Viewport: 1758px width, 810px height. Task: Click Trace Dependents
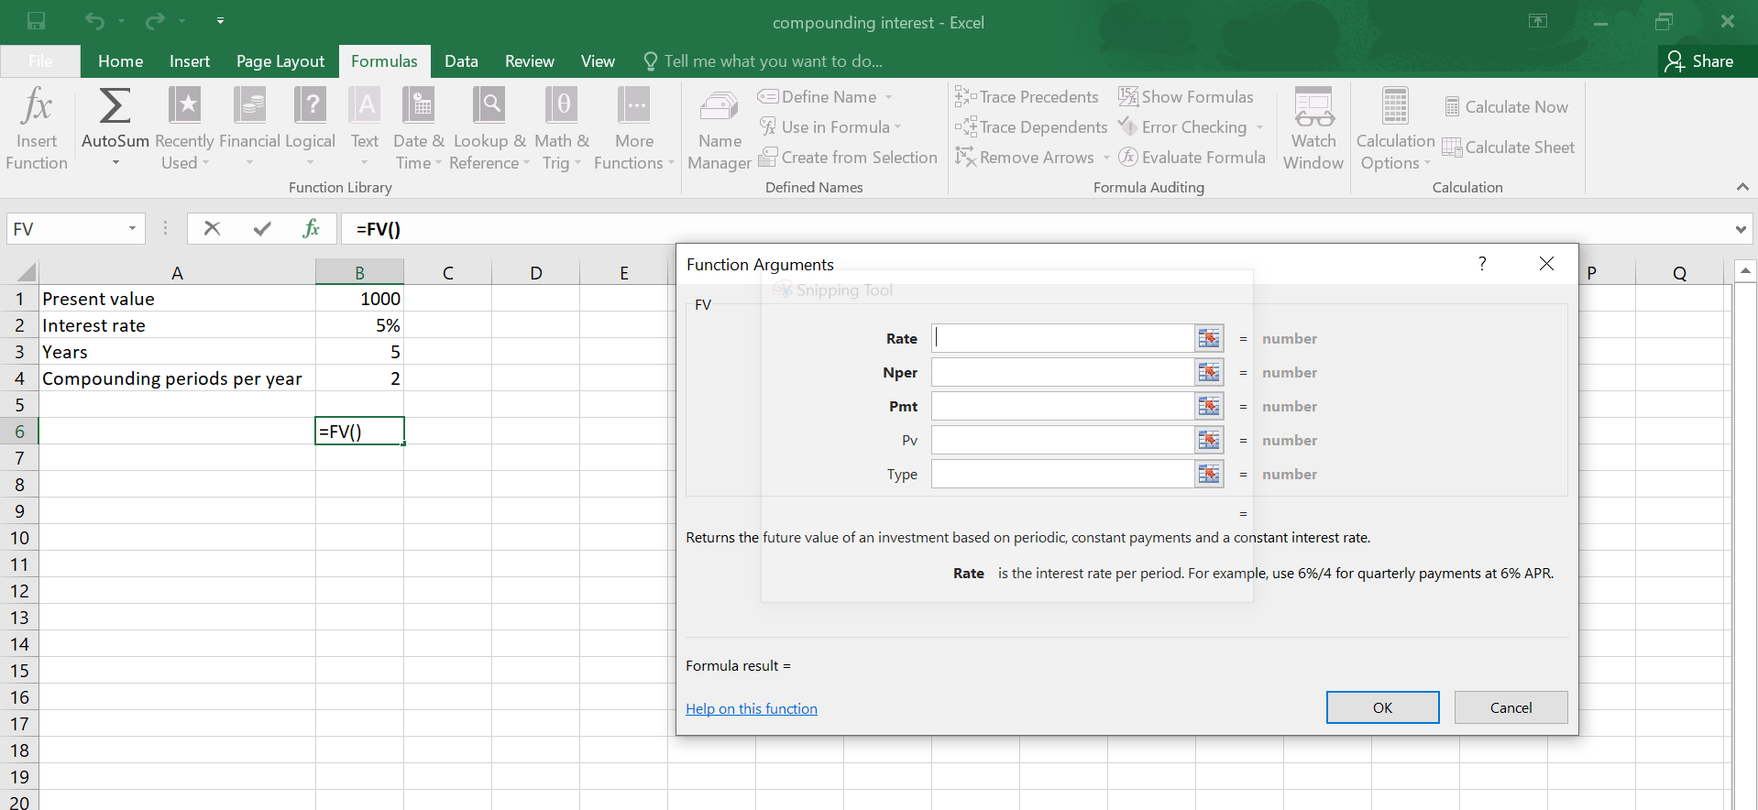pyautogui.click(x=1031, y=127)
